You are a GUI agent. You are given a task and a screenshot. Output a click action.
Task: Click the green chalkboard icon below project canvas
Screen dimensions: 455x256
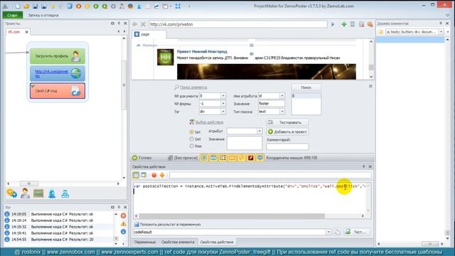(x=38, y=193)
